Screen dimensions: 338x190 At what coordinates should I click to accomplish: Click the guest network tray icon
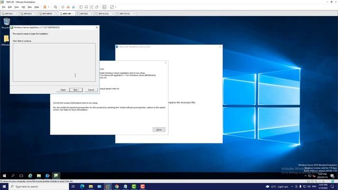(x=310, y=176)
